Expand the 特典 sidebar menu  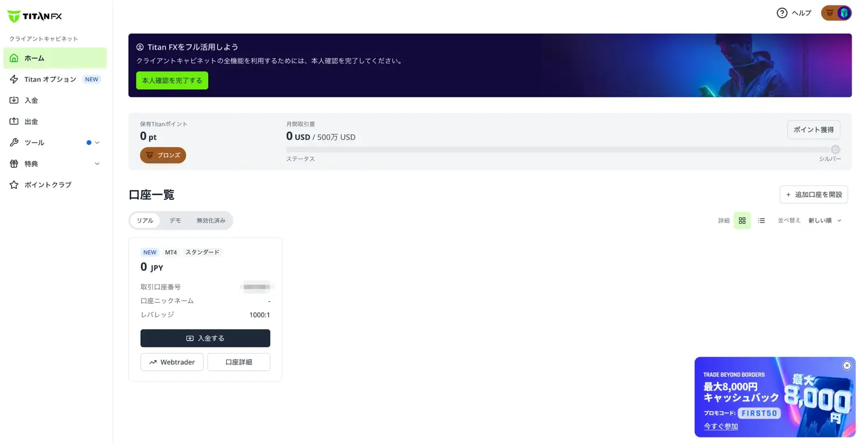coord(55,163)
